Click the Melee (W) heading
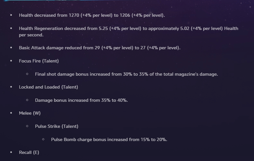The height and width of the screenshot is (161, 254). tap(30, 113)
